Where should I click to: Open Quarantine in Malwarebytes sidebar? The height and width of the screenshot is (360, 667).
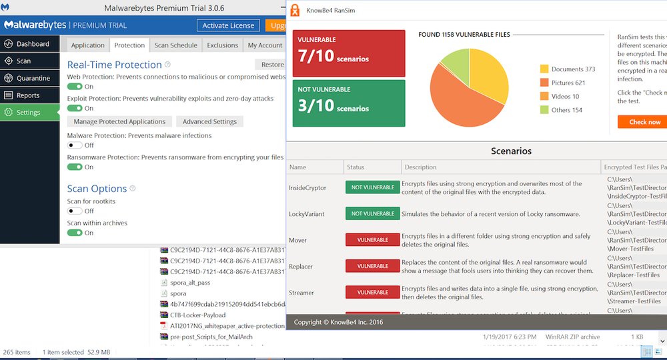click(29, 78)
